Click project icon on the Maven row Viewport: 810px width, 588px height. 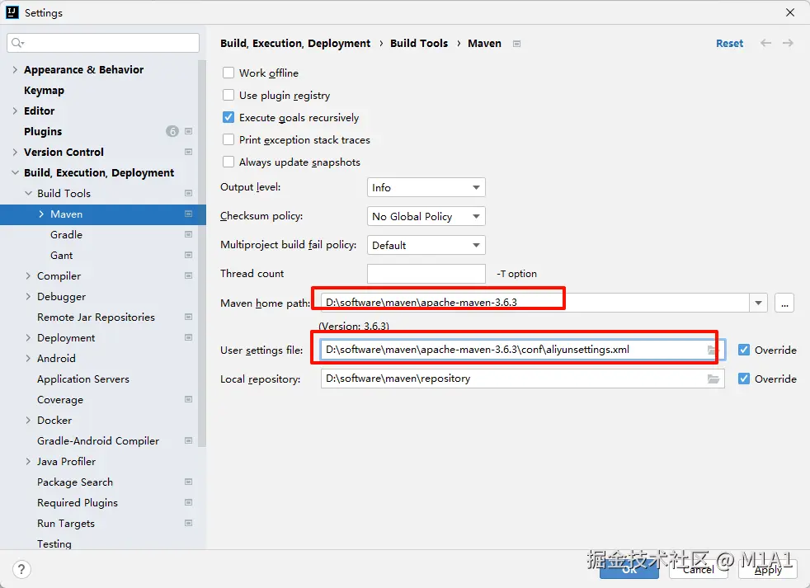tap(189, 214)
